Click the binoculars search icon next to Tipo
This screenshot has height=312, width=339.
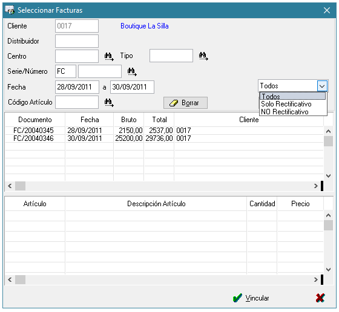click(203, 56)
